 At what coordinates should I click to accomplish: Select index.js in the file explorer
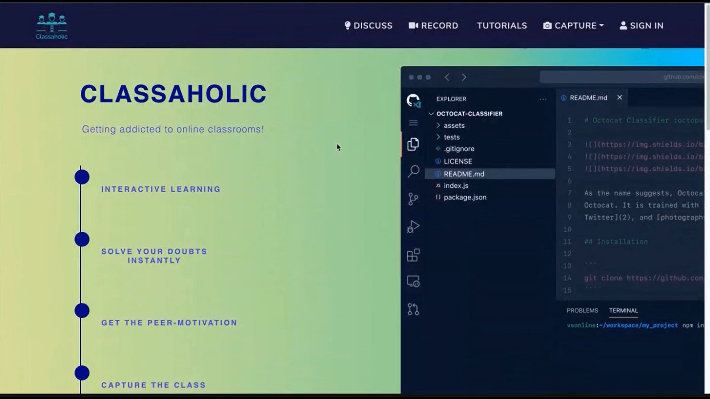click(456, 185)
